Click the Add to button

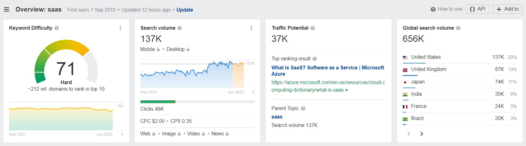[508, 9]
